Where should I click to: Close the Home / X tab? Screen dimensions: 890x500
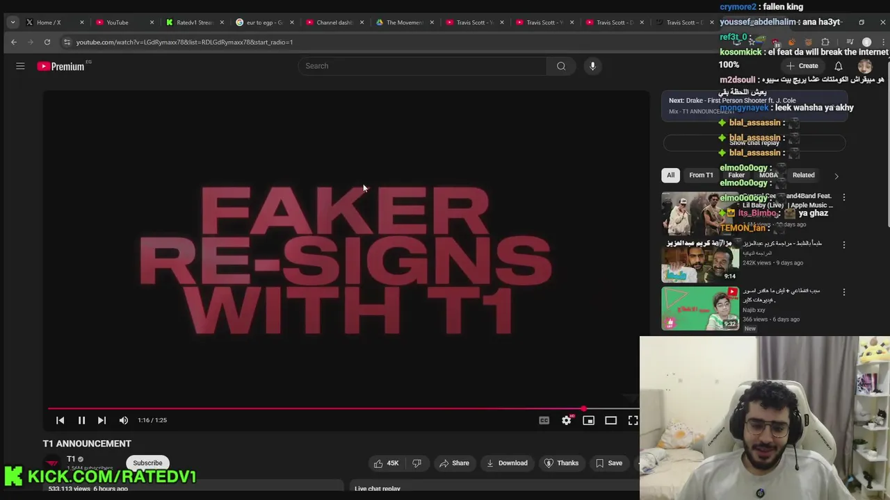tap(82, 22)
